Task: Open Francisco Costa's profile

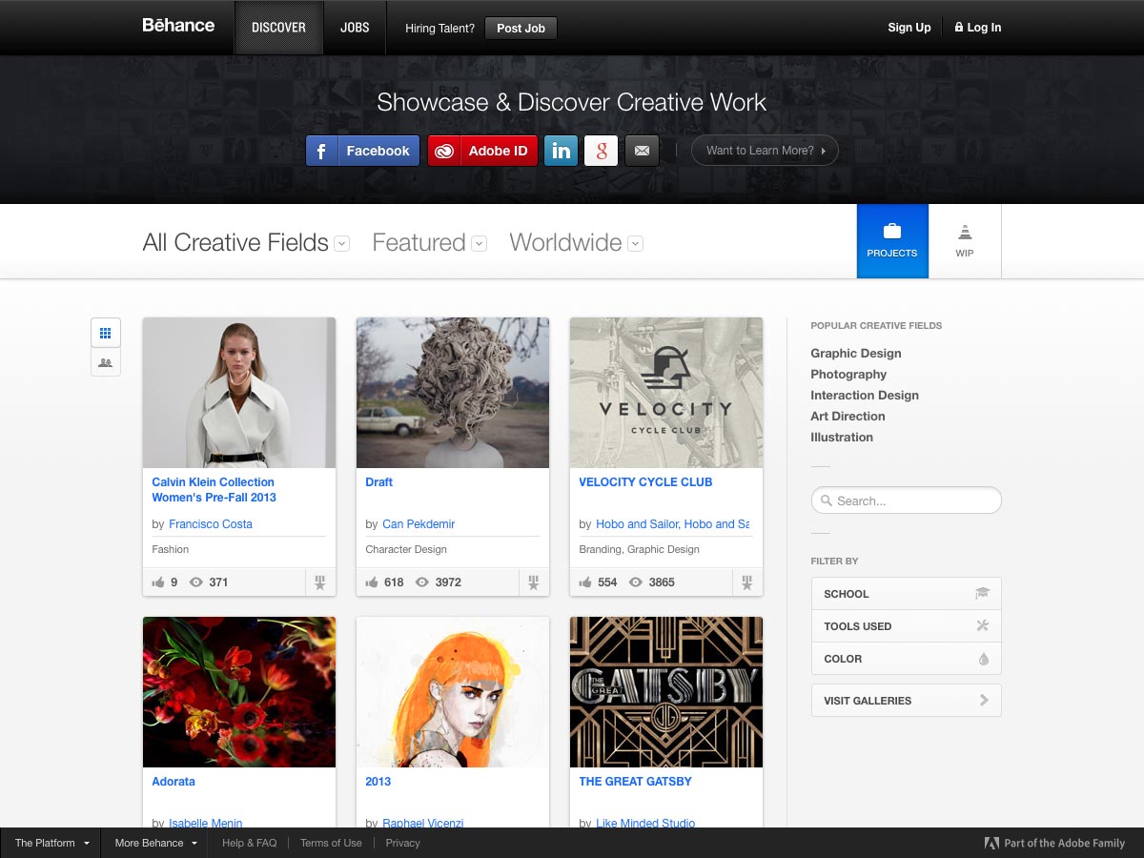Action: [211, 524]
